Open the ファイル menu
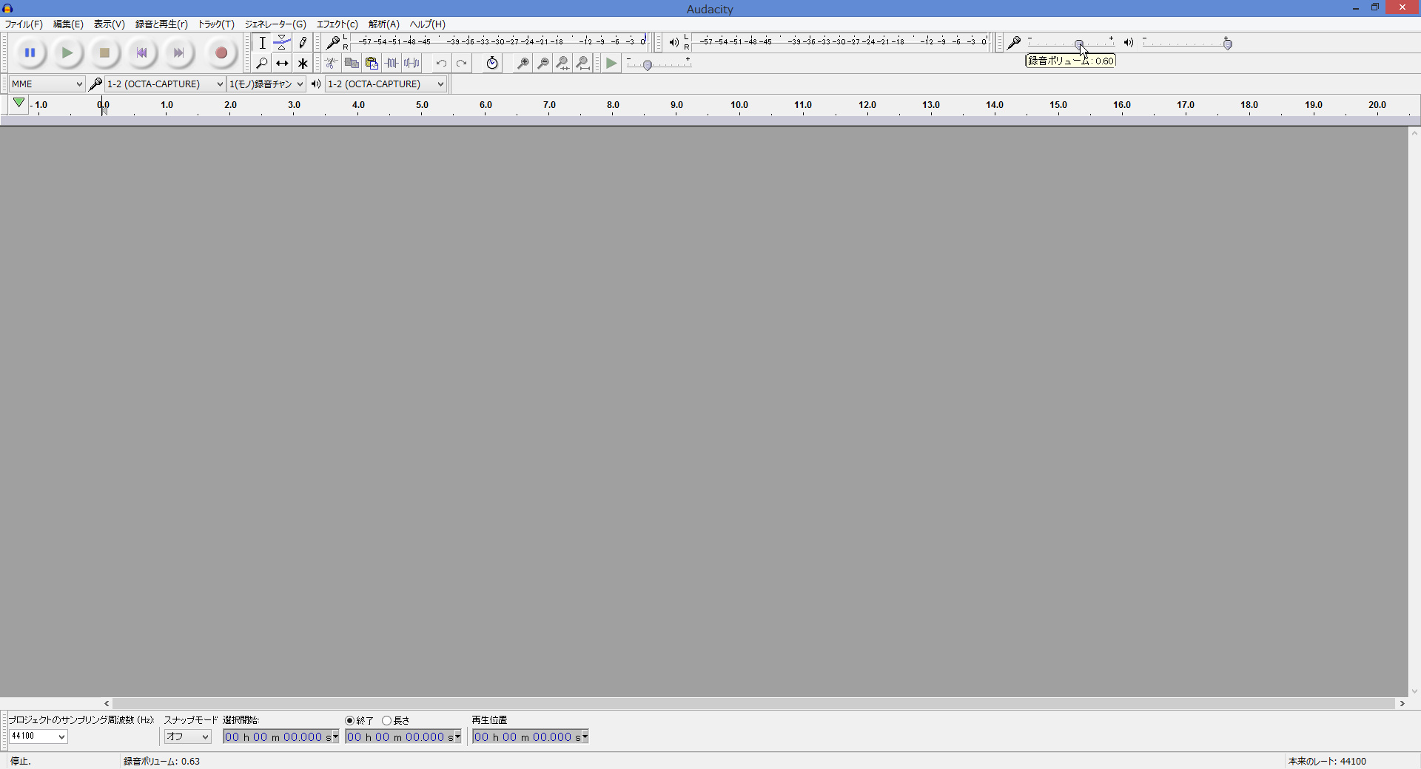 tap(23, 24)
